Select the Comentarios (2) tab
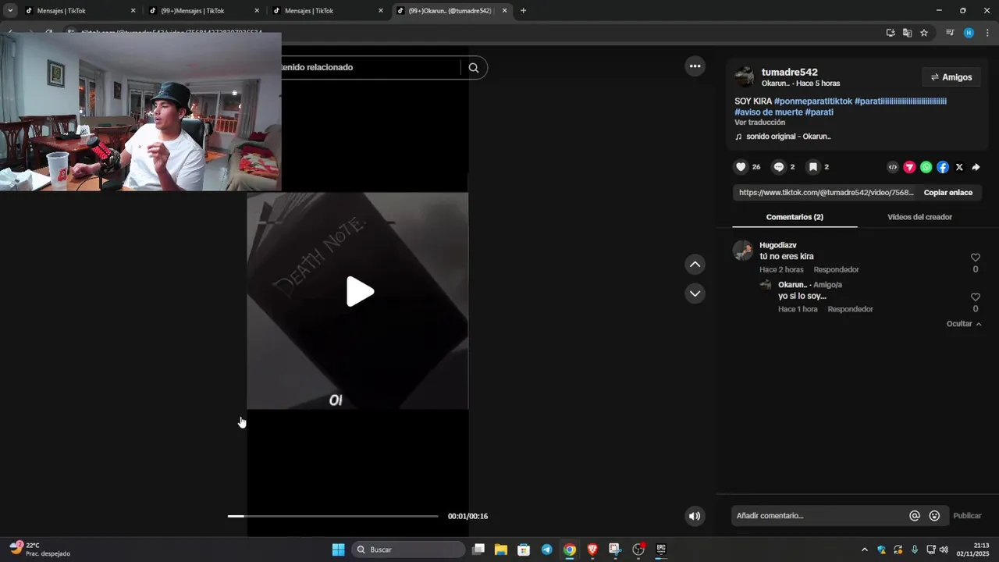999x562 pixels. (795, 217)
